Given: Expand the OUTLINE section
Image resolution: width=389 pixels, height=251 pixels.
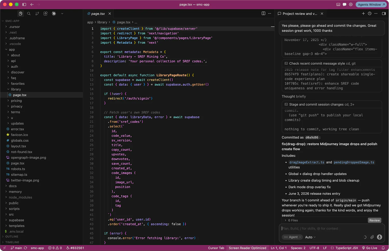Looking at the screenshot, I should (12, 237).
